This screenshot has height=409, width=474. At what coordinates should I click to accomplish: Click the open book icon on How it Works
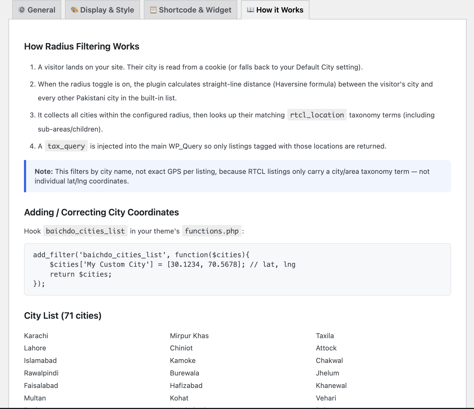(x=250, y=10)
